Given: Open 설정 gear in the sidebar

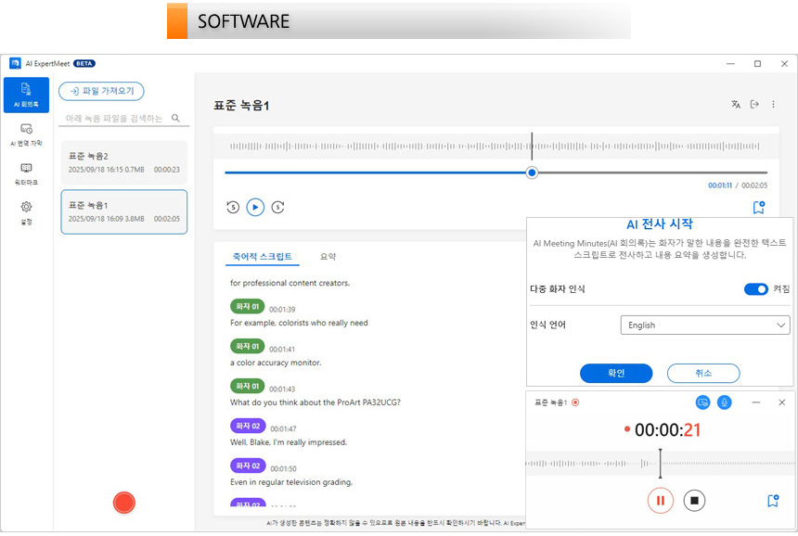Looking at the screenshot, I should pyautogui.click(x=26, y=212).
